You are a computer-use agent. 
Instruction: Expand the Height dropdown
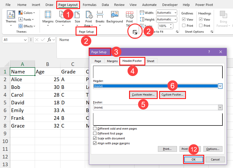click(175, 19)
